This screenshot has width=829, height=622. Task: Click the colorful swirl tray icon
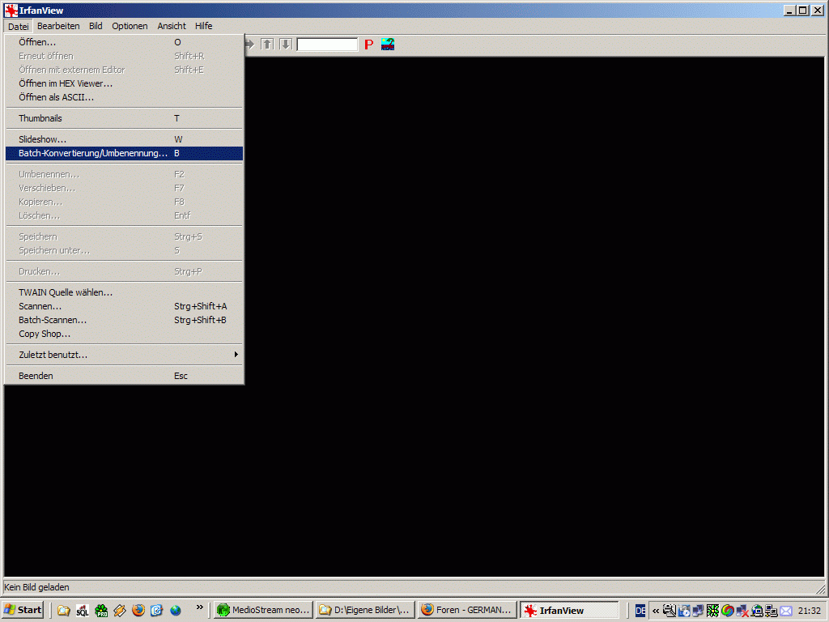pyautogui.click(x=728, y=611)
